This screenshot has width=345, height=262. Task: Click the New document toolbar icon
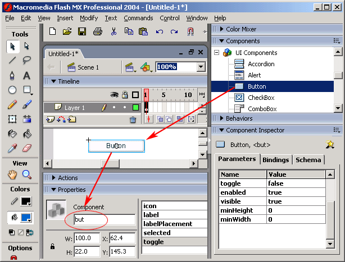(x=53, y=31)
